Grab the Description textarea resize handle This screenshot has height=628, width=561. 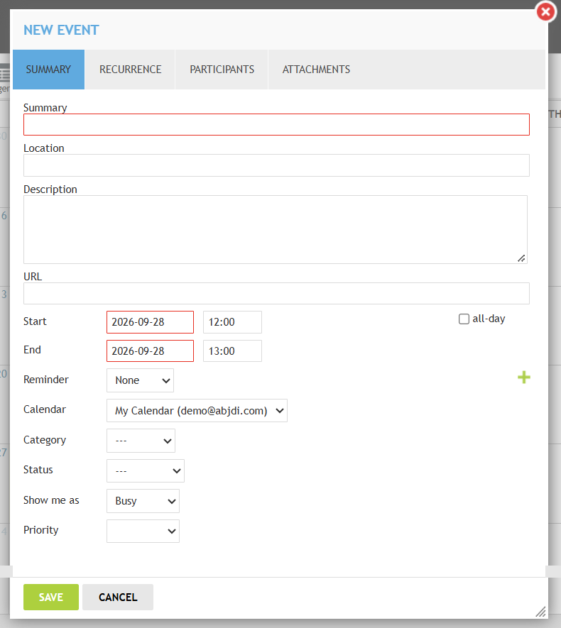click(x=521, y=258)
